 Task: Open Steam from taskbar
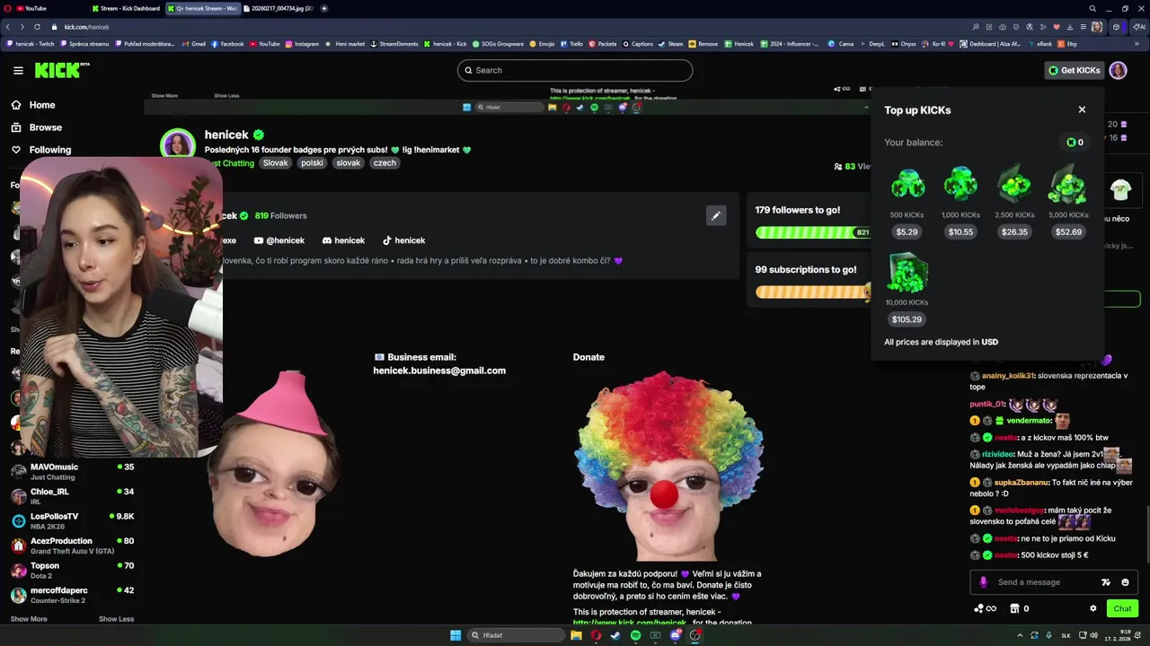pyautogui.click(x=615, y=635)
